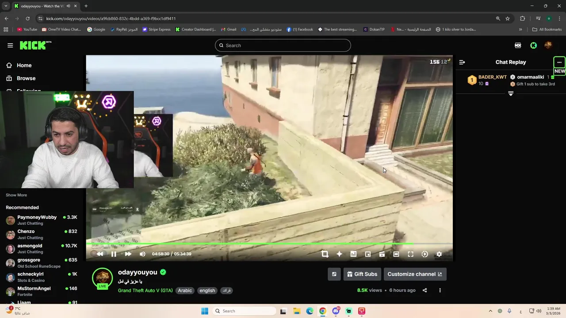Open the Creator Dashboard bookmark
Screen dimensions: 566x318
click(195, 30)
